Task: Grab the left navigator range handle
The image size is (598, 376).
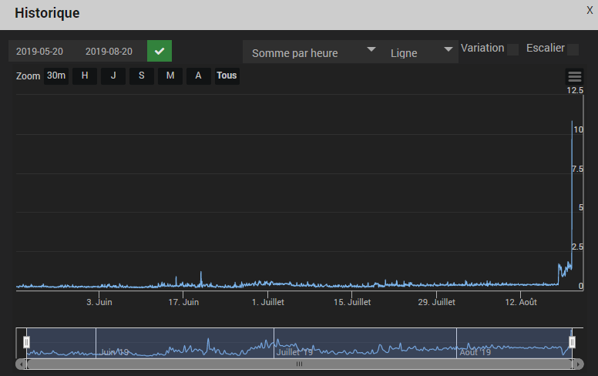Action: point(26,342)
